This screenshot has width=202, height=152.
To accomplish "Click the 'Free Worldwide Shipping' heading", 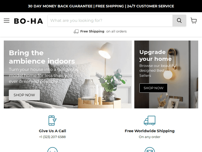I will click(x=149, y=131).
